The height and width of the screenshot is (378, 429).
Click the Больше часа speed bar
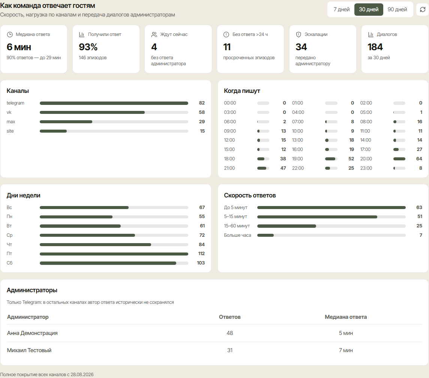click(x=331, y=235)
